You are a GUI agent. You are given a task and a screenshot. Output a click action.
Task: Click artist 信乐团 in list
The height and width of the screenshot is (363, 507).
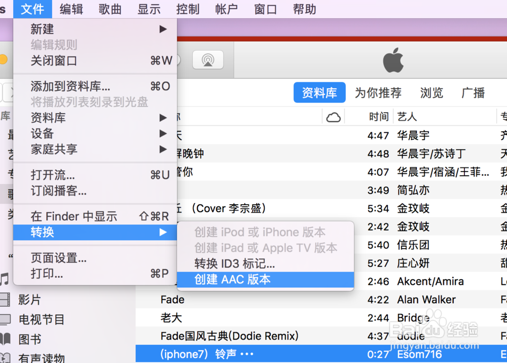pyautogui.click(x=413, y=245)
